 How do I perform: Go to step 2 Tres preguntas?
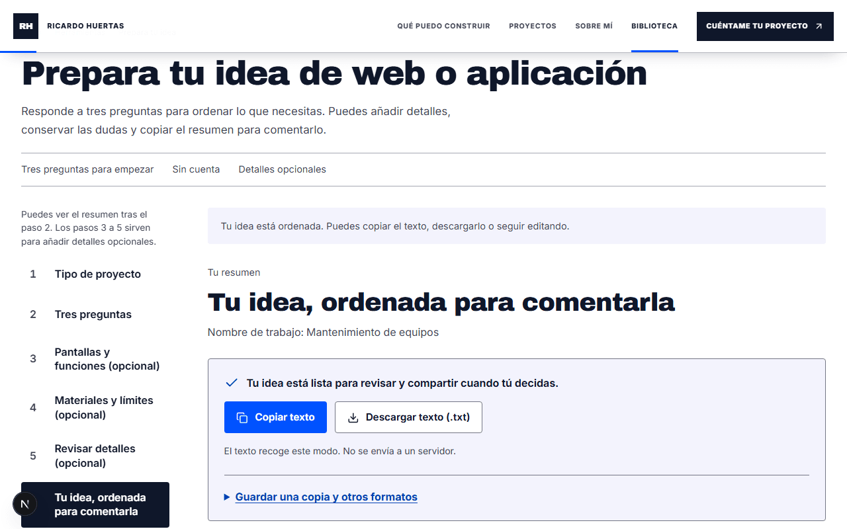[x=95, y=314]
